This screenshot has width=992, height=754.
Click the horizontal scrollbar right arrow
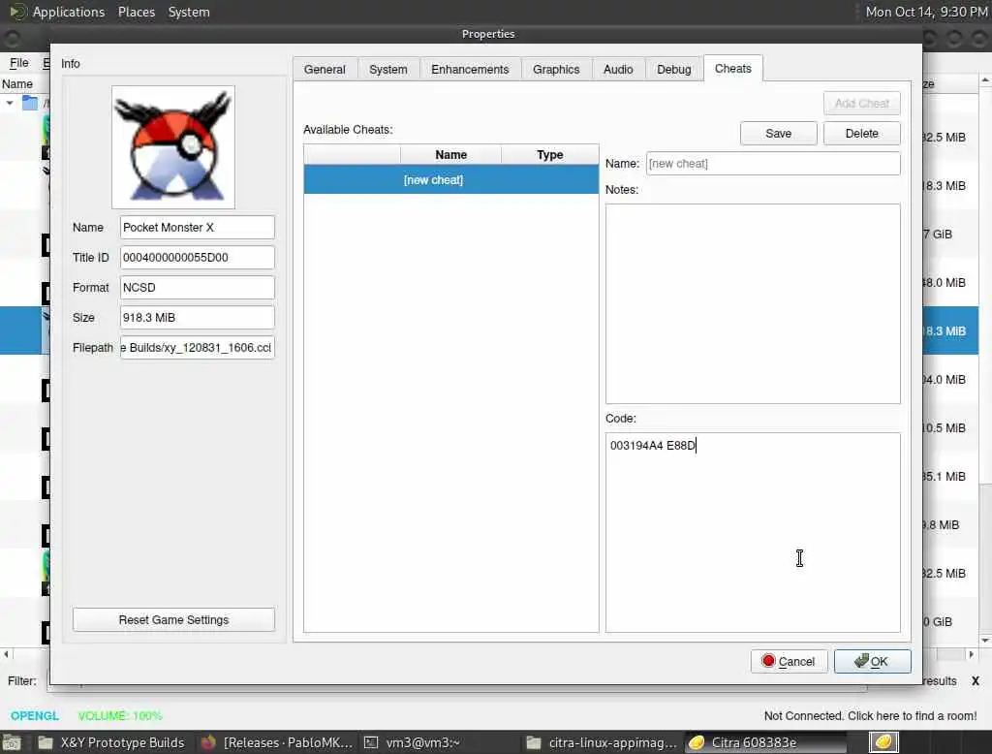click(x=971, y=654)
